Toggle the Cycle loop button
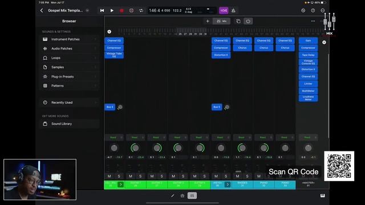Image resolution: width=365 pixels, height=205 pixels. (x=141, y=10)
